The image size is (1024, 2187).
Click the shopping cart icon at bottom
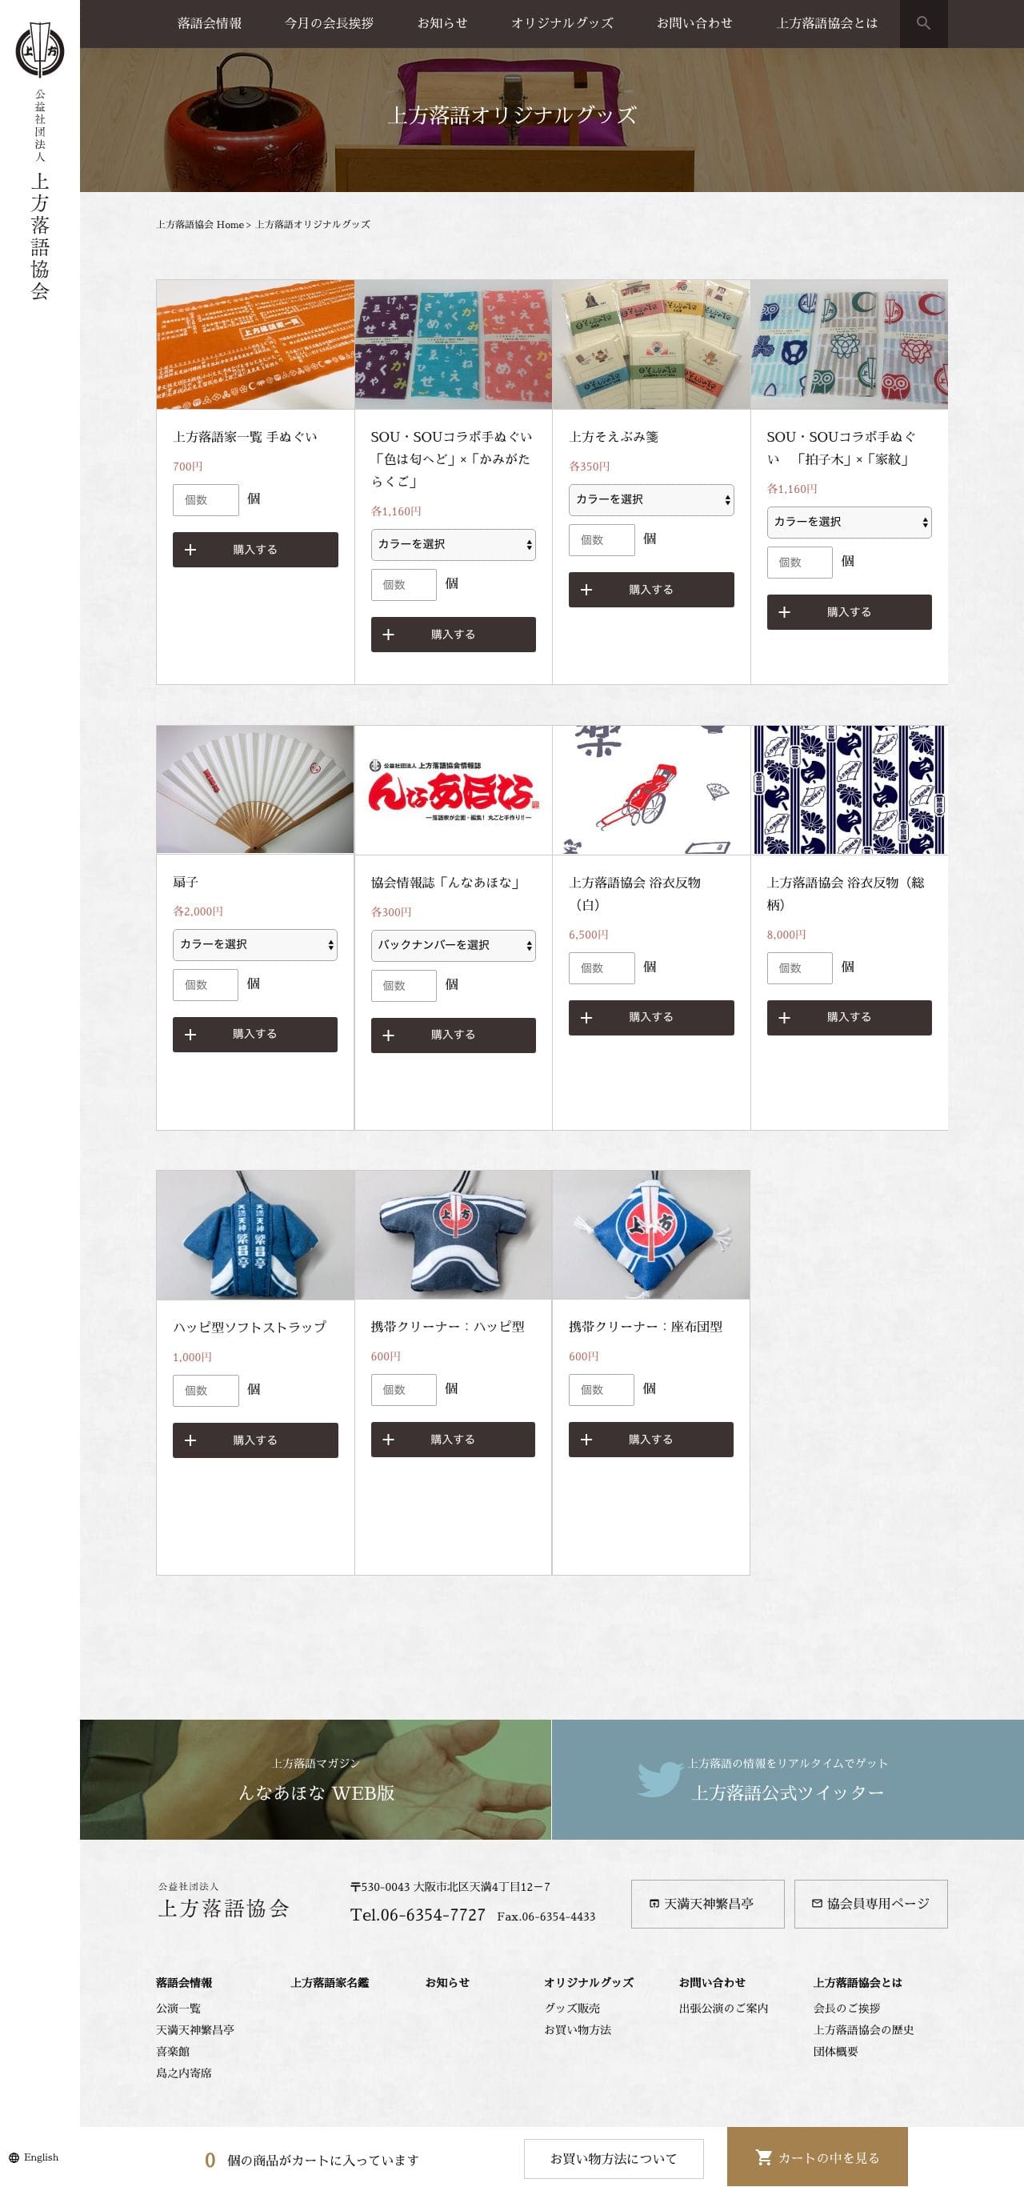[x=763, y=2157]
